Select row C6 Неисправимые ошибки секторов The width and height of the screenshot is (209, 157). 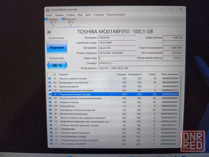114,140
